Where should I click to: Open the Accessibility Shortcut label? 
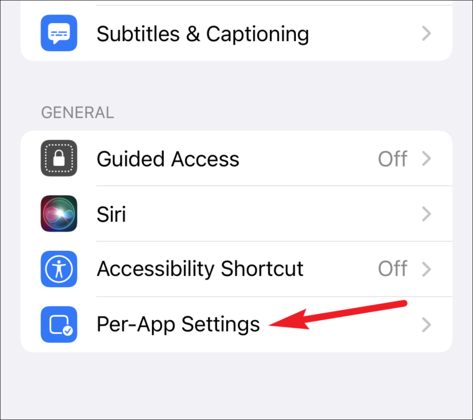200,269
